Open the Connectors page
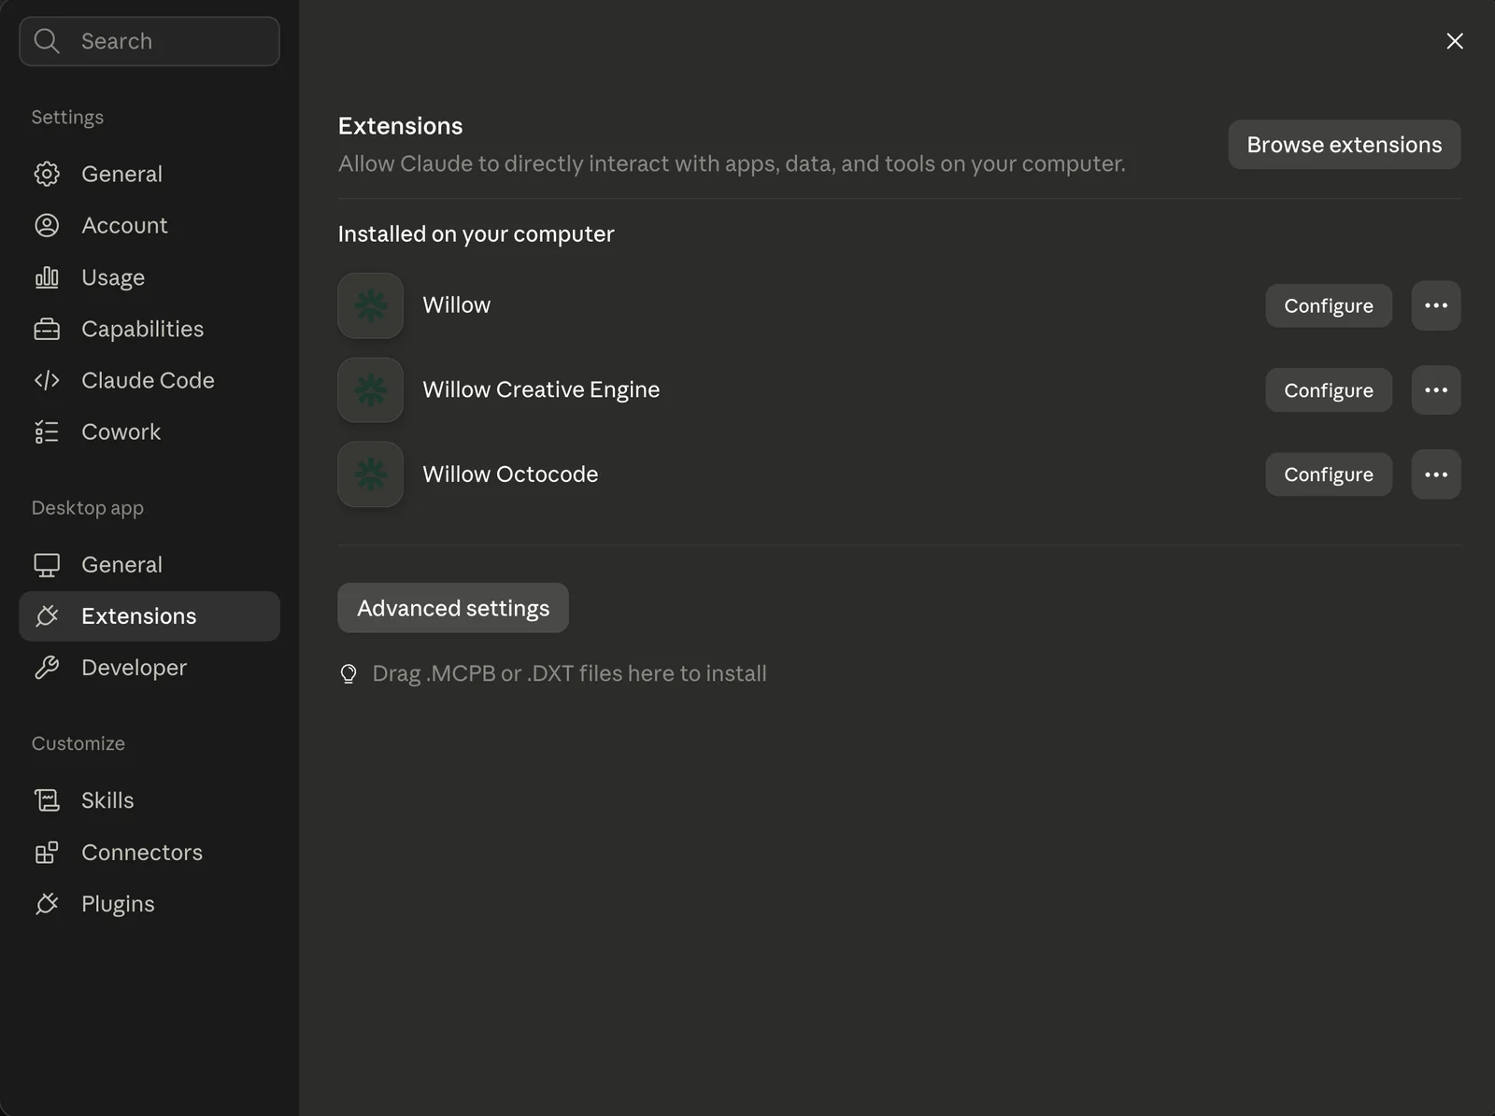Image resolution: width=1495 pixels, height=1116 pixels. pyautogui.click(x=149, y=853)
